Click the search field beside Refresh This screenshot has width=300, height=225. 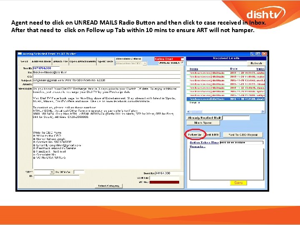pyautogui.click(x=217, y=63)
